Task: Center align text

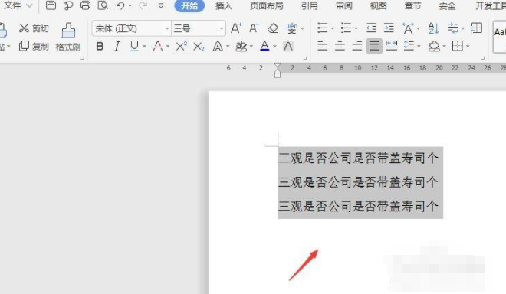Action: coord(340,47)
